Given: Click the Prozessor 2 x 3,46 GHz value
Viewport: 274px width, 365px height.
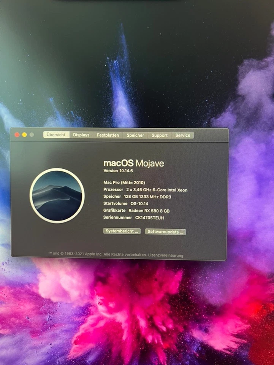Looking at the screenshot, I should 157,190.
